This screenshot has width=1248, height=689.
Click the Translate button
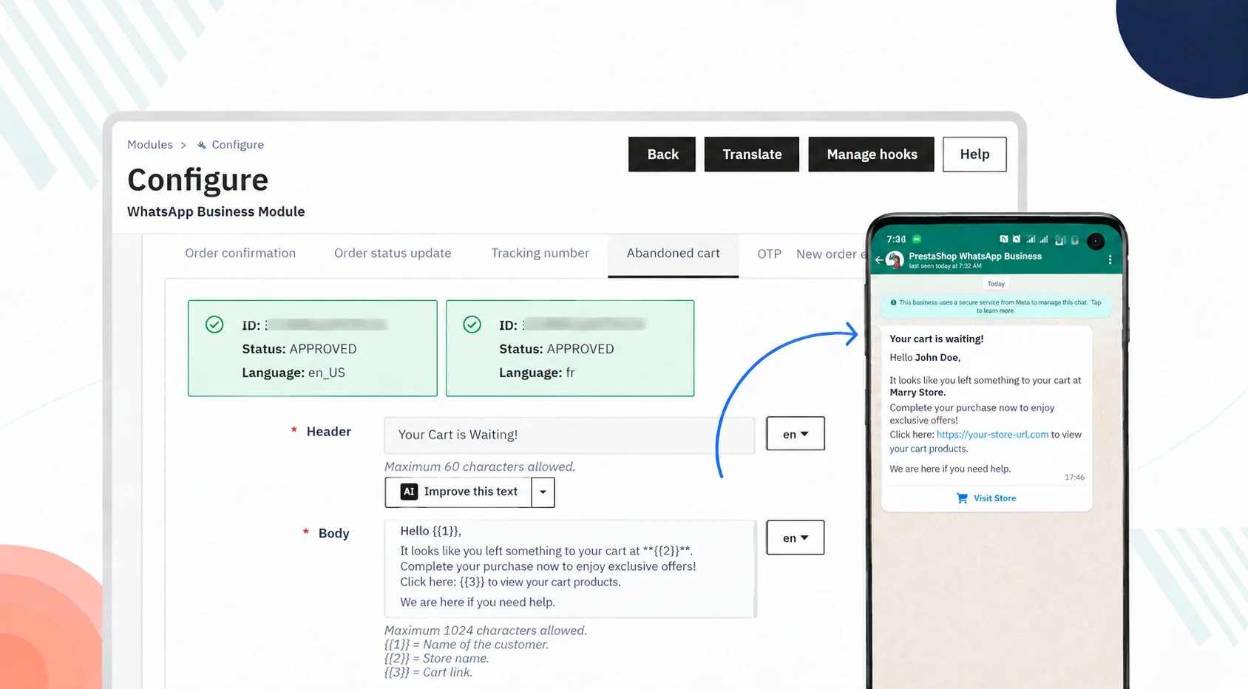point(752,155)
